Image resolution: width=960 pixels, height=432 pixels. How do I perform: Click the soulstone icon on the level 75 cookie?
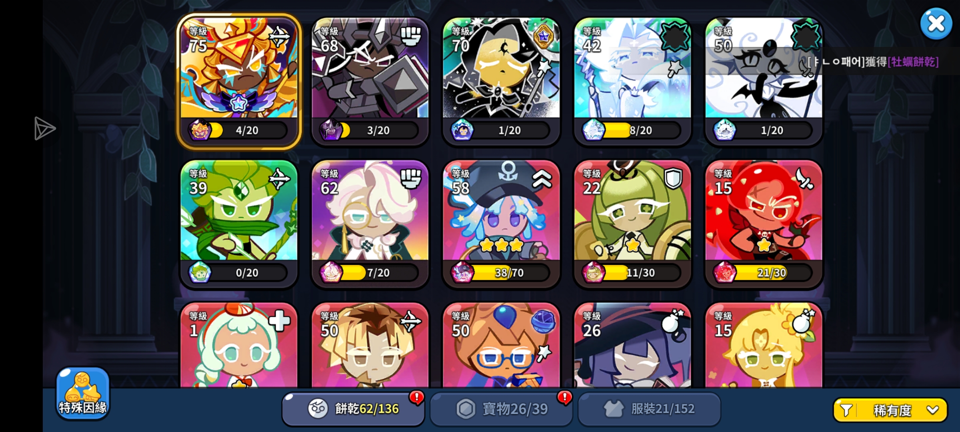(200, 130)
